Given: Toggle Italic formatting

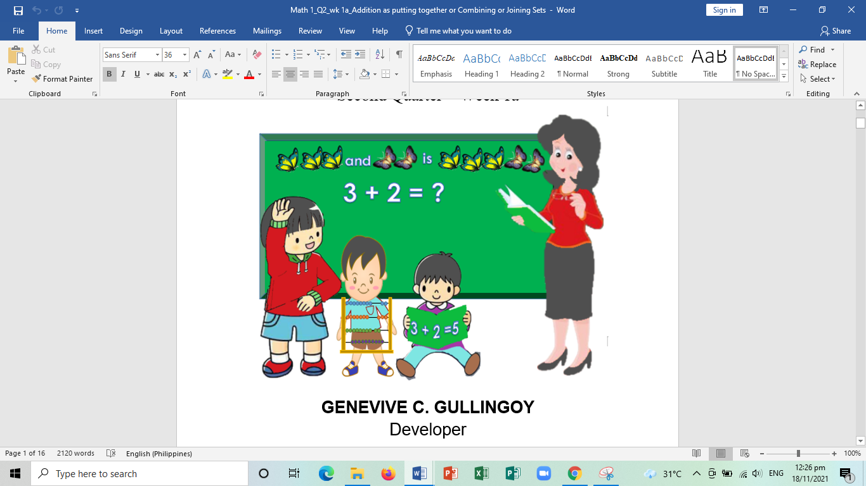Looking at the screenshot, I should coord(123,74).
